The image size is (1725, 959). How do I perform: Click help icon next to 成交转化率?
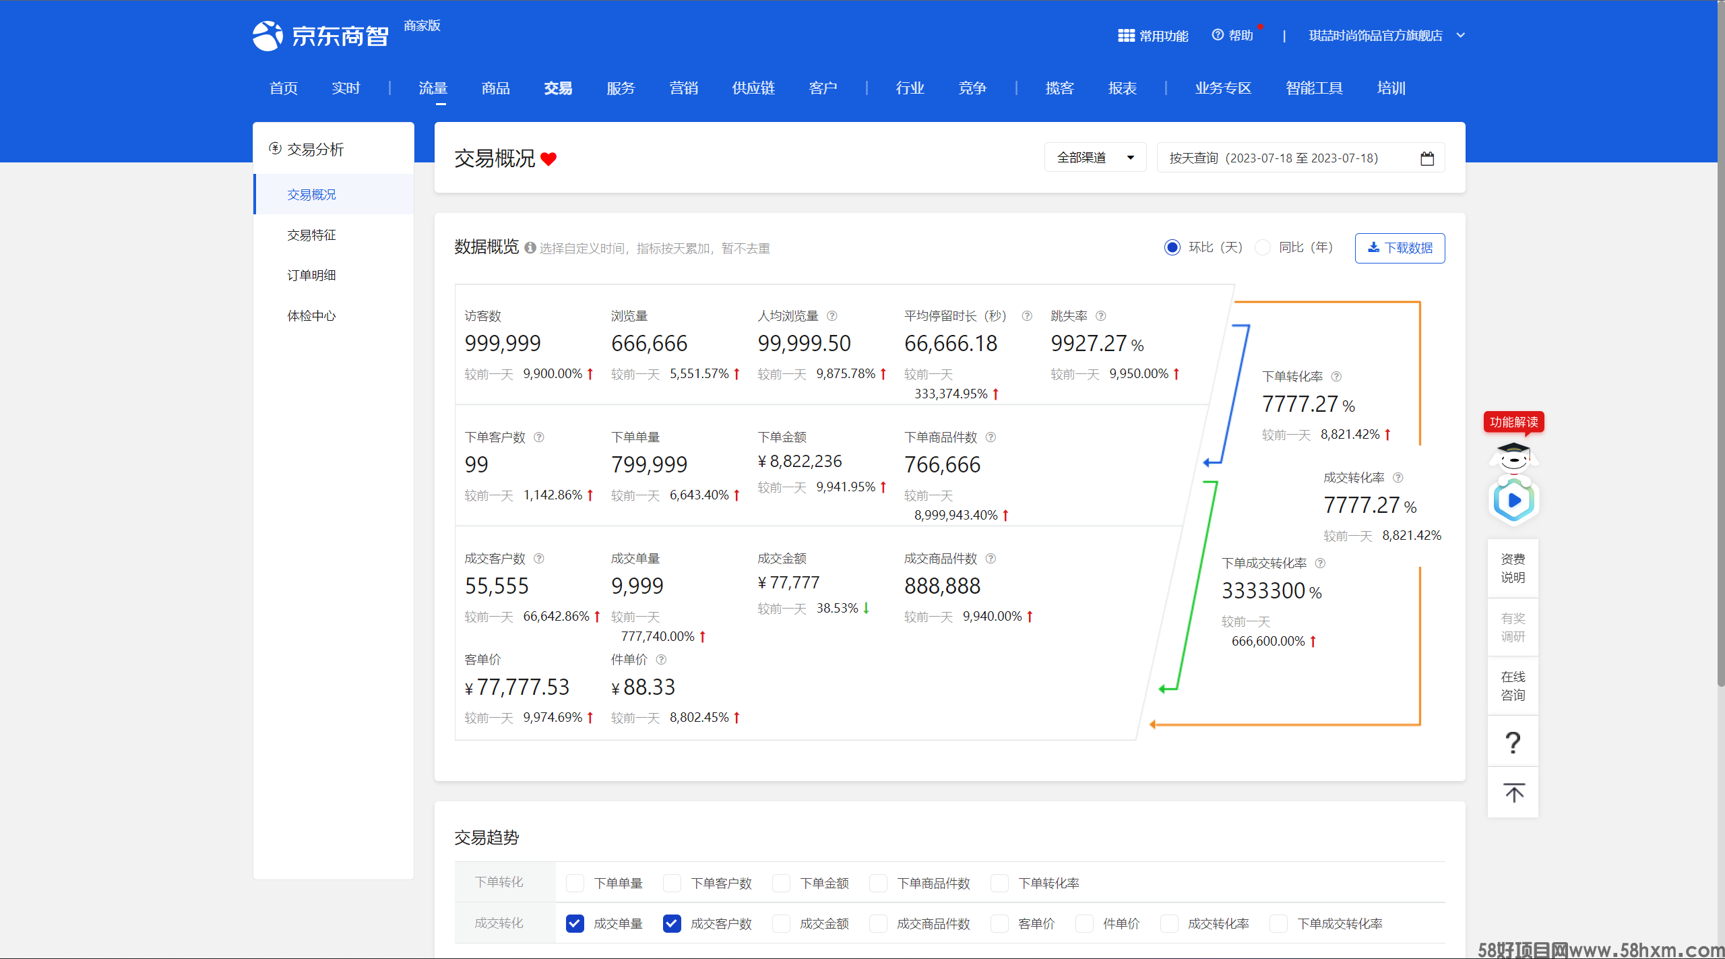tap(1398, 477)
